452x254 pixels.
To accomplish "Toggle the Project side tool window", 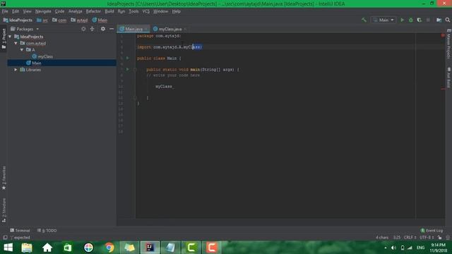I will point(4,39).
